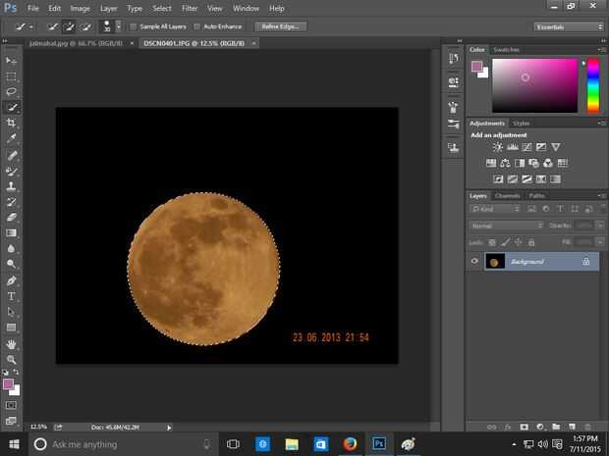Open the Filter menu
609x456 pixels.
(190, 8)
